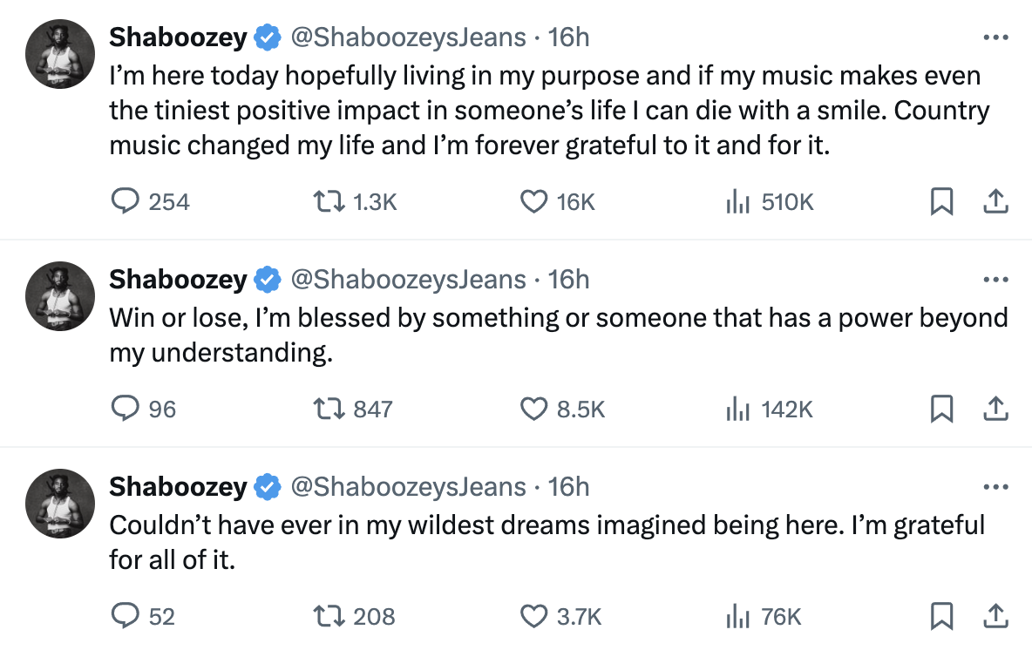Image resolution: width=1032 pixels, height=650 pixels.
Task: Open more options on the first tweet
Action: click(x=995, y=37)
